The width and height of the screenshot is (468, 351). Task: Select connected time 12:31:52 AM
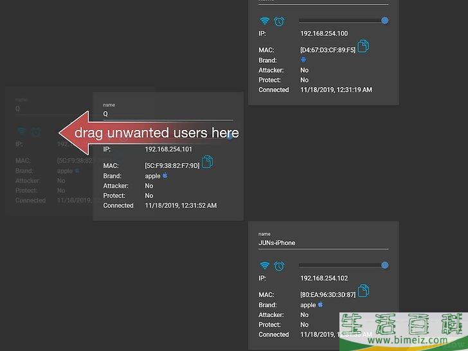pos(198,205)
